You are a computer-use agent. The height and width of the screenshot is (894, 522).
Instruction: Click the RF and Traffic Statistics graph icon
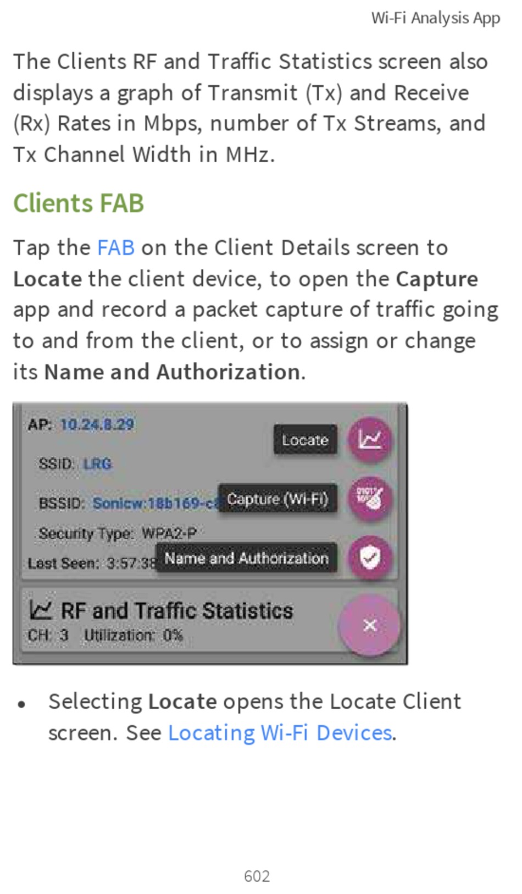(40, 610)
